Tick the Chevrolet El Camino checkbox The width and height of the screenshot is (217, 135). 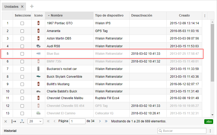point(22,113)
